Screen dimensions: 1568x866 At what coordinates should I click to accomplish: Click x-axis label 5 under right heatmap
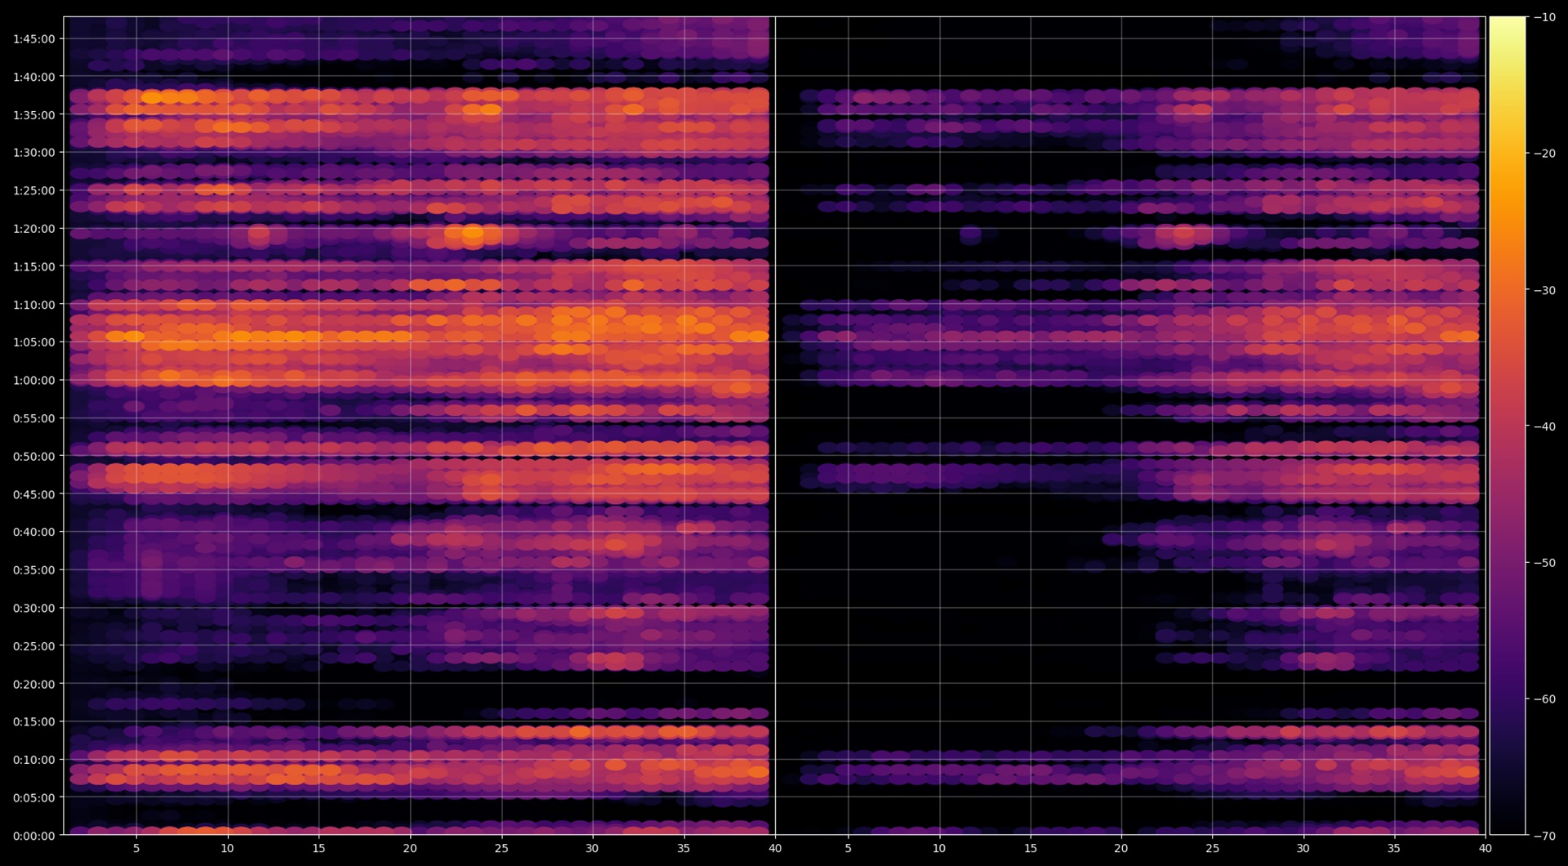(849, 848)
